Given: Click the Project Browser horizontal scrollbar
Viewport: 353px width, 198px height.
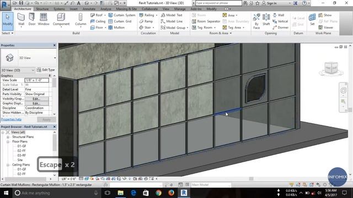Looking at the screenshot, I should click(x=26, y=179).
